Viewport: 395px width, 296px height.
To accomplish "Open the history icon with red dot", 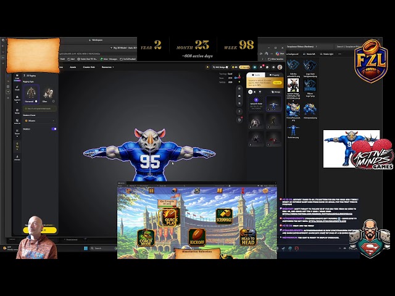I will coord(239,120).
